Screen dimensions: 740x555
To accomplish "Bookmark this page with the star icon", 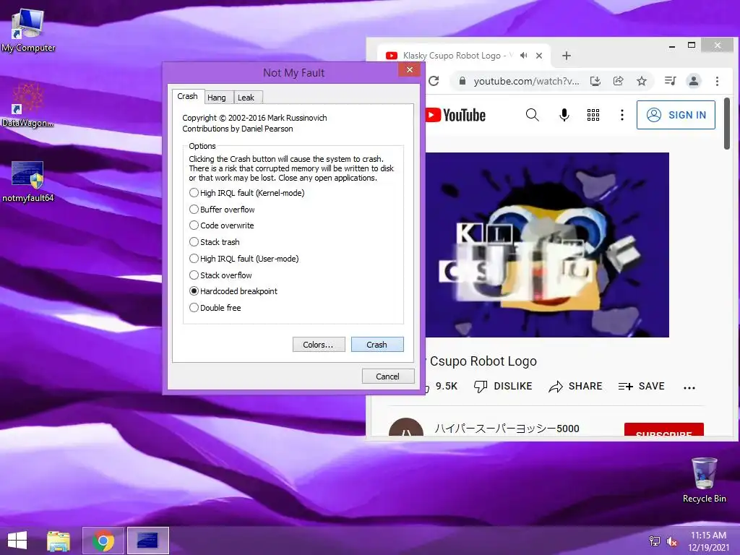I will (x=642, y=81).
